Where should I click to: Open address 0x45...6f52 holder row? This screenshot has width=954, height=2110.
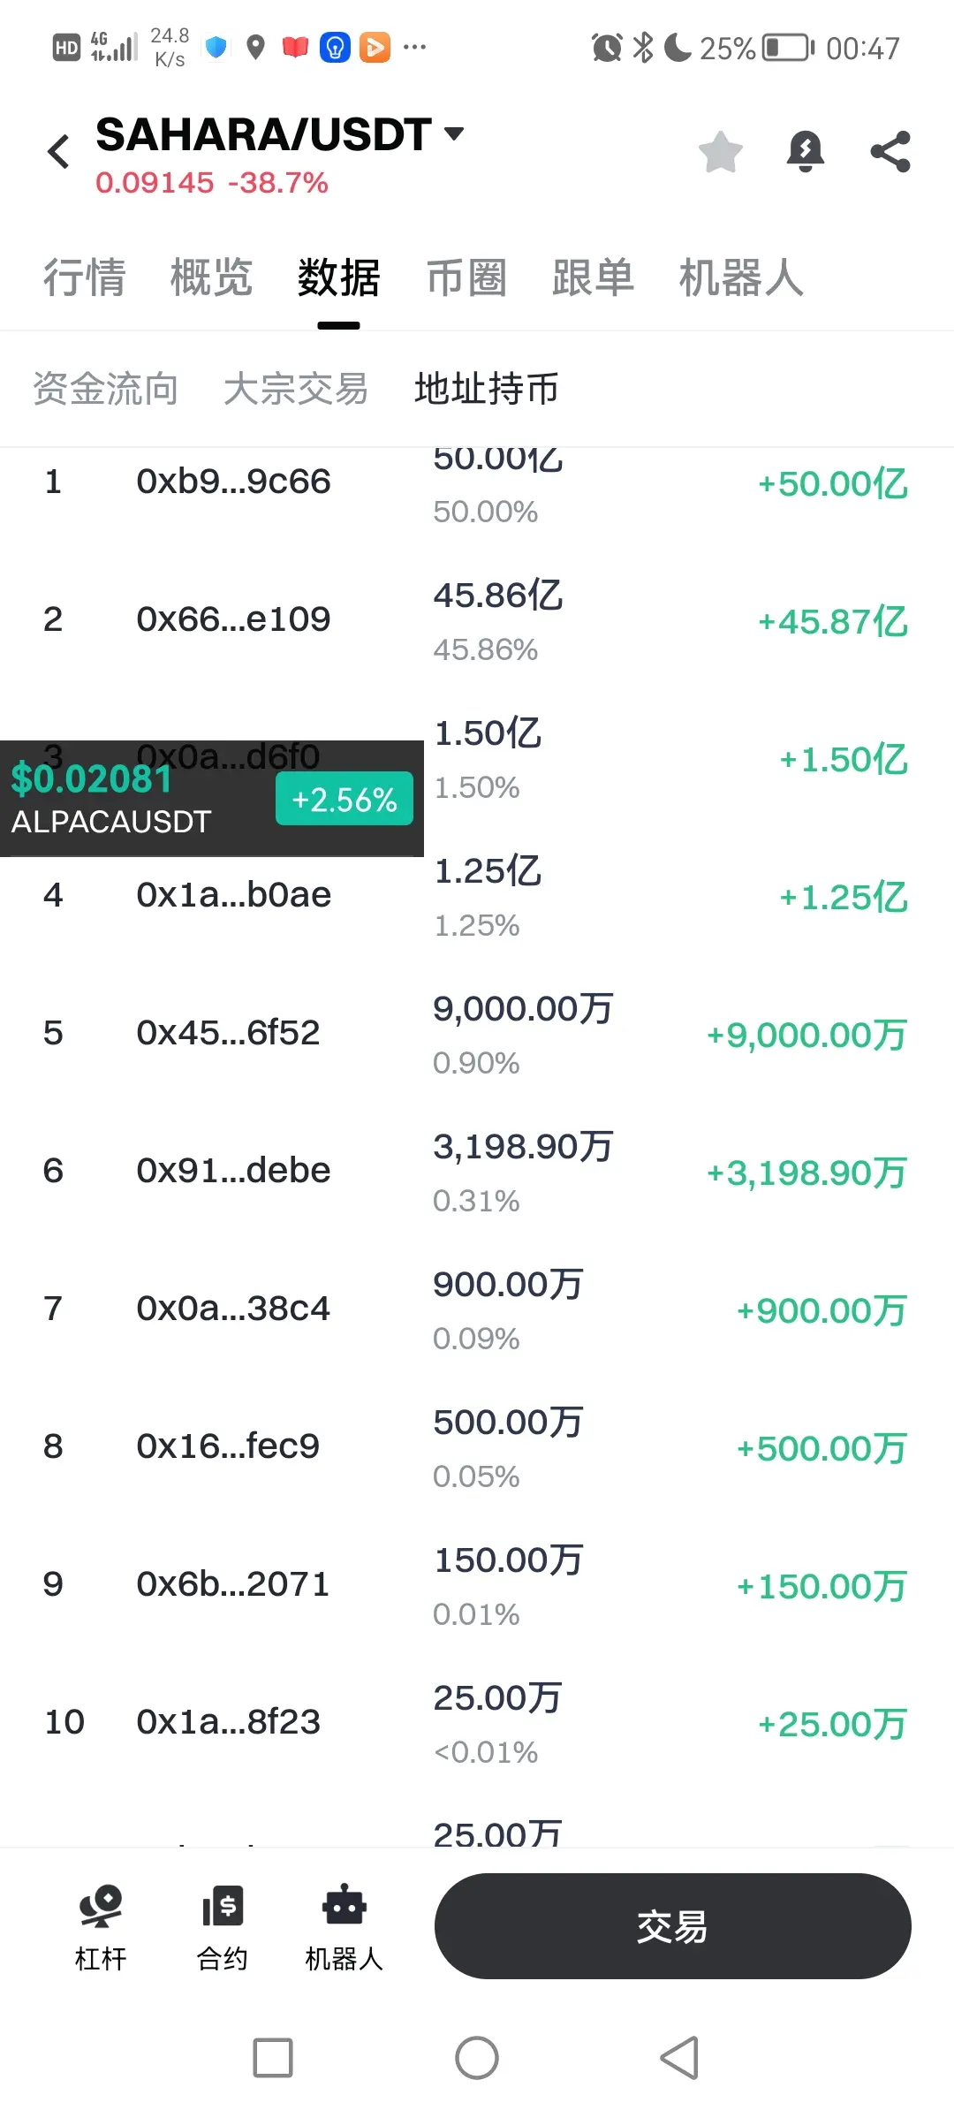pyautogui.click(x=477, y=1034)
